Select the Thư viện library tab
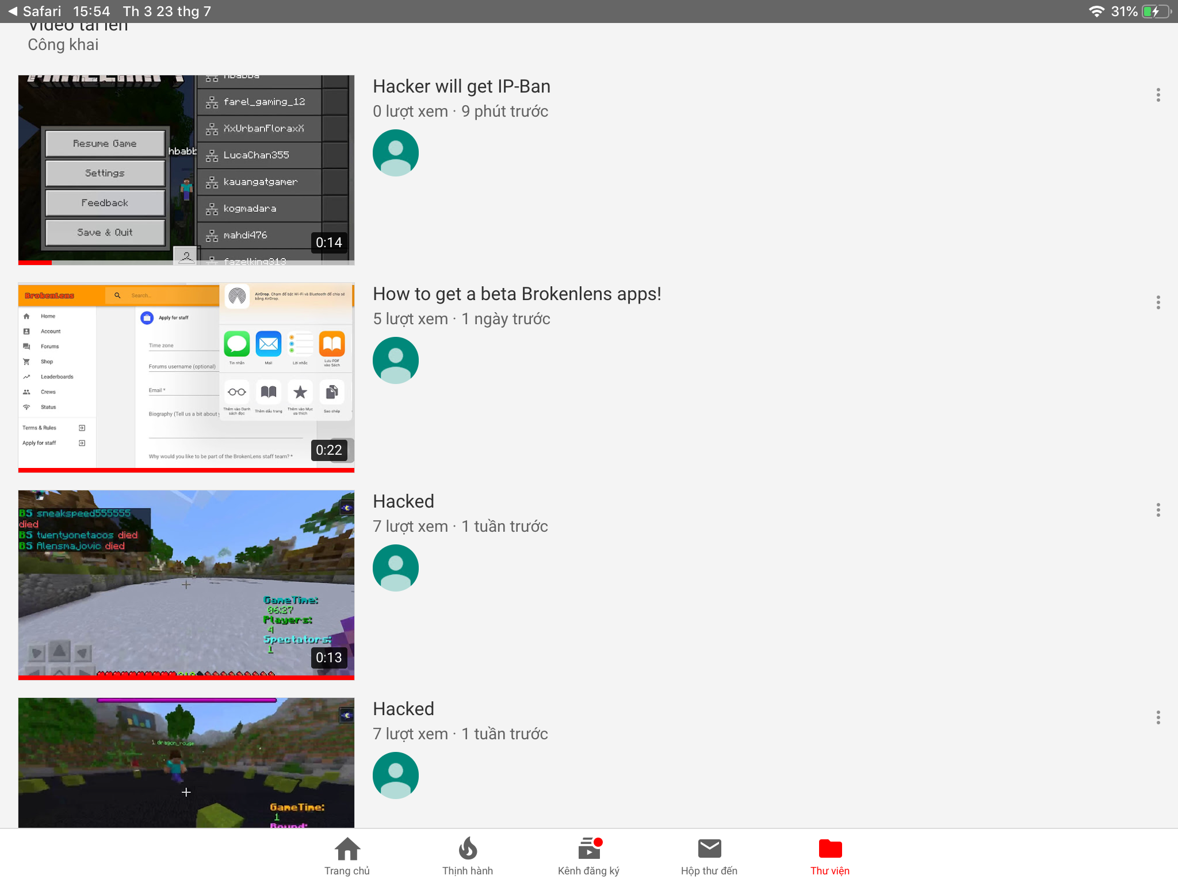Image resolution: width=1178 pixels, height=883 pixels. click(830, 857)
